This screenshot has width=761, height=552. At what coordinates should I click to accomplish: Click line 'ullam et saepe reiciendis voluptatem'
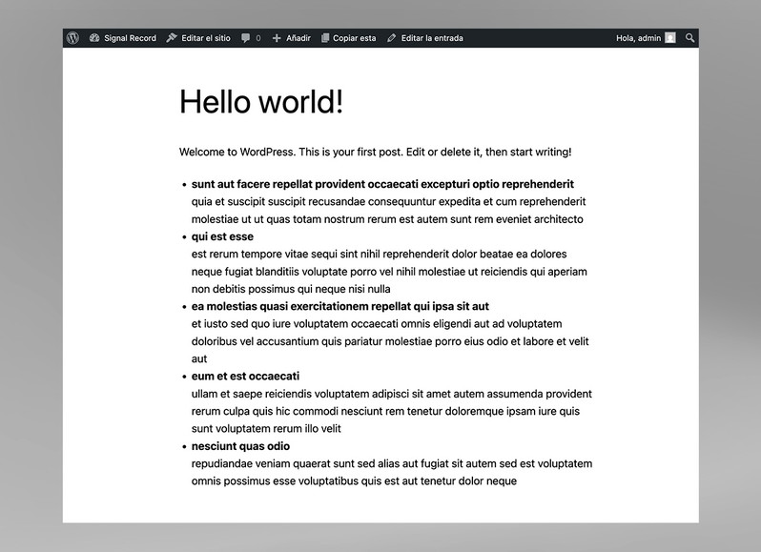[392, 394]
